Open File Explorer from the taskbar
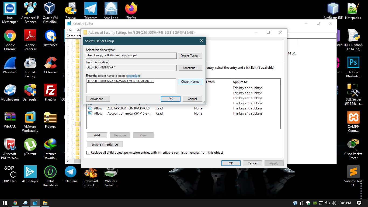This screenshot has height=207, width=368. tap(45, 203)
